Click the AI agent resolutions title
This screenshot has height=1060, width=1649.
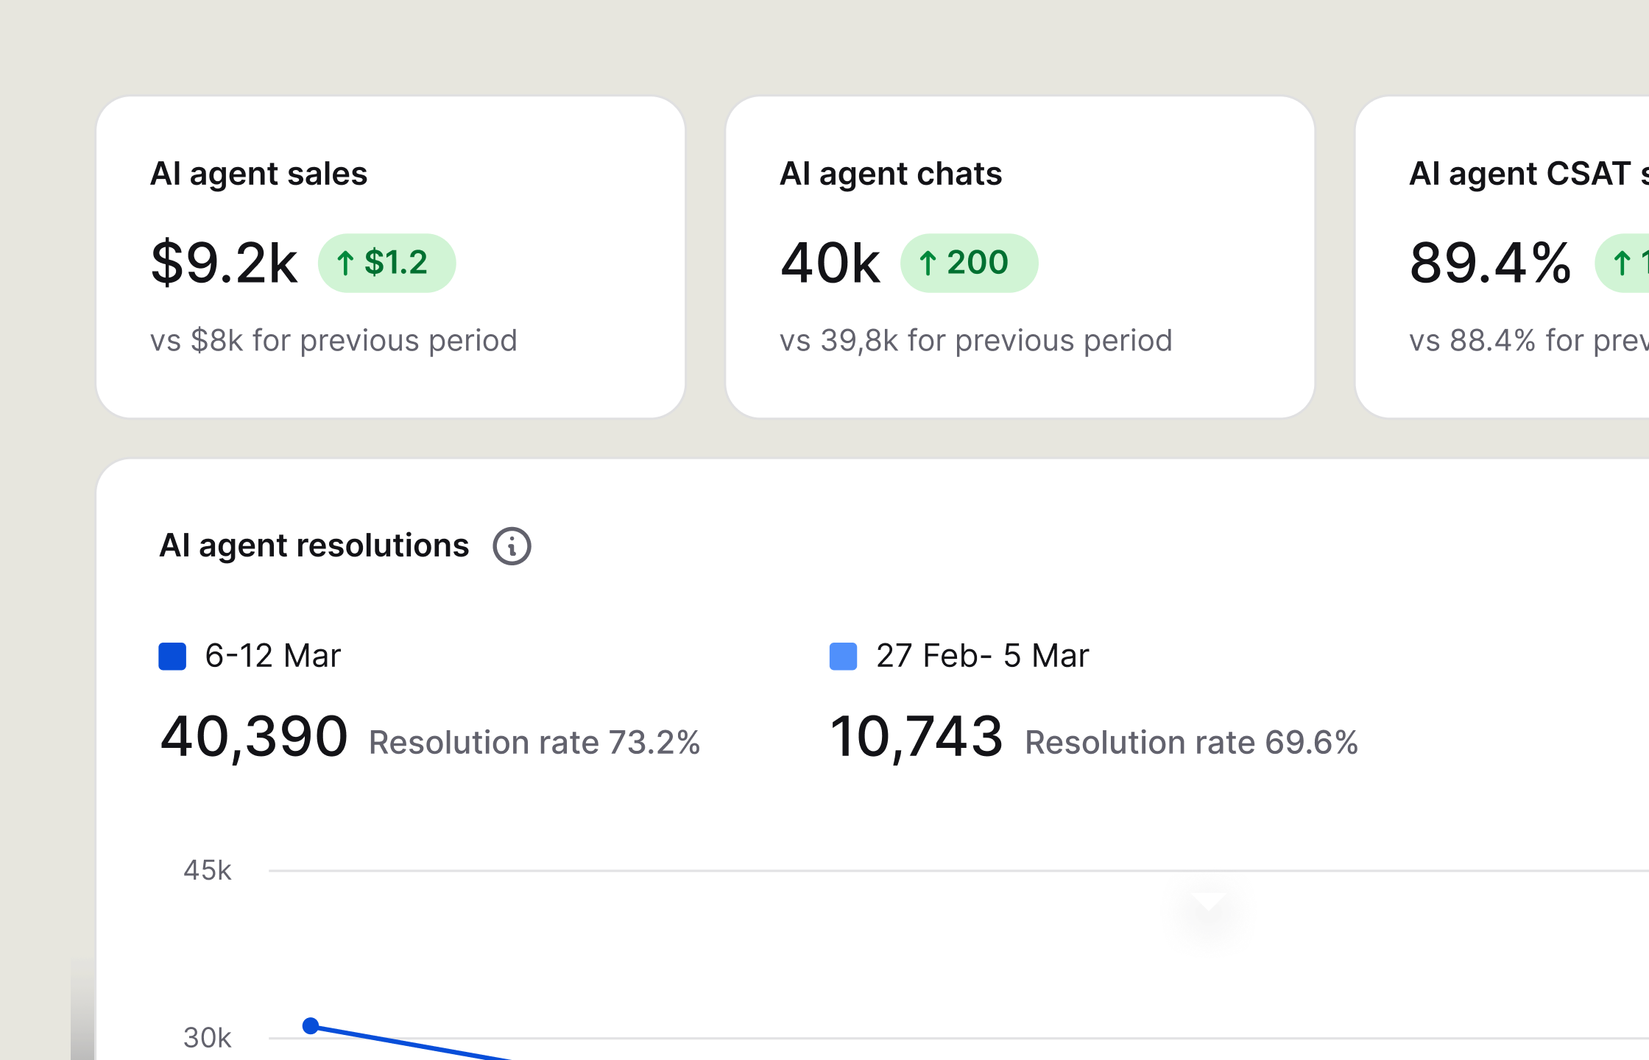[x=314, y=545]
